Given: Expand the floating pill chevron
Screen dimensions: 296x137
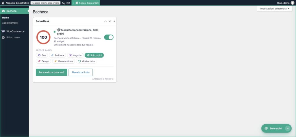Looking at the screenshot, I should (288, 128).
